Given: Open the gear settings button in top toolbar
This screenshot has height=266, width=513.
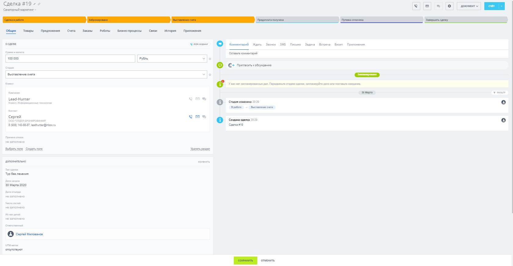Looking at the screenshot, I should coord(449,6).
